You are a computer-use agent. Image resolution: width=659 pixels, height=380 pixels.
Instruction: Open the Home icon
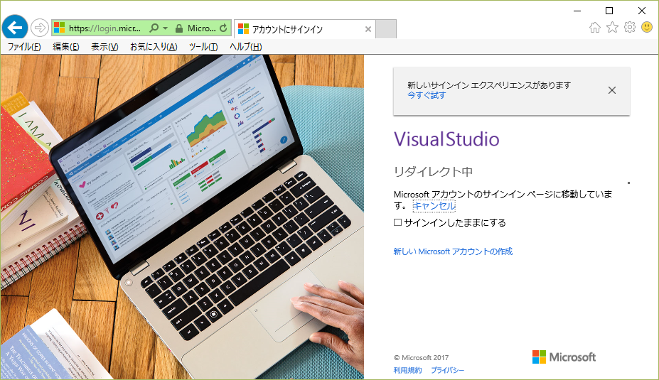595,28
